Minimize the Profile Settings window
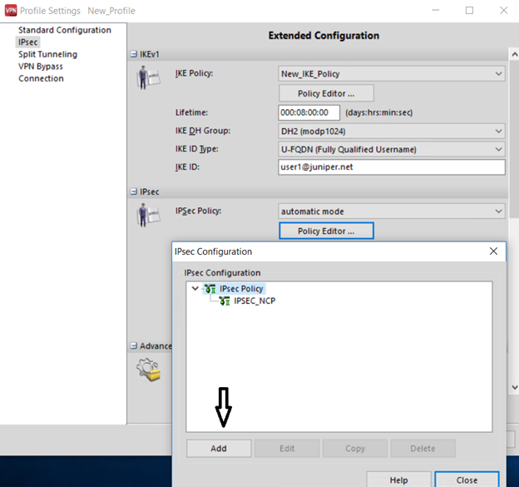The width and height of the screenshot is (519, 487). tap(436, 11)
